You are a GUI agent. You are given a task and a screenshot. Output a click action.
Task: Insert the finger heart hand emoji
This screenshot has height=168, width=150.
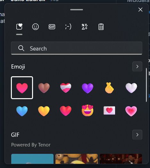click(x=109, y=88)
